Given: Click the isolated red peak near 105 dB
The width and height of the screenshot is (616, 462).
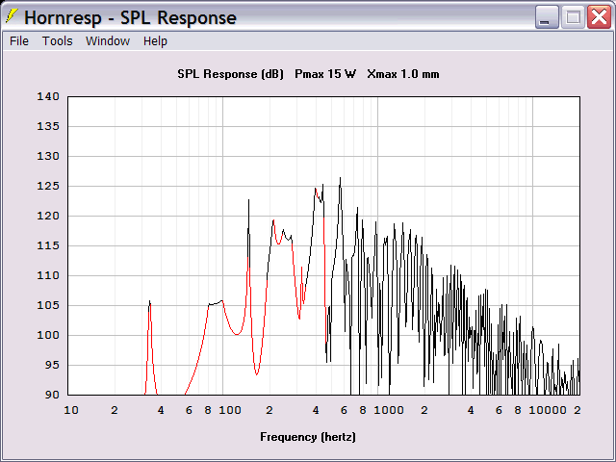Looking at the screenshot, I should pos(150,302).
